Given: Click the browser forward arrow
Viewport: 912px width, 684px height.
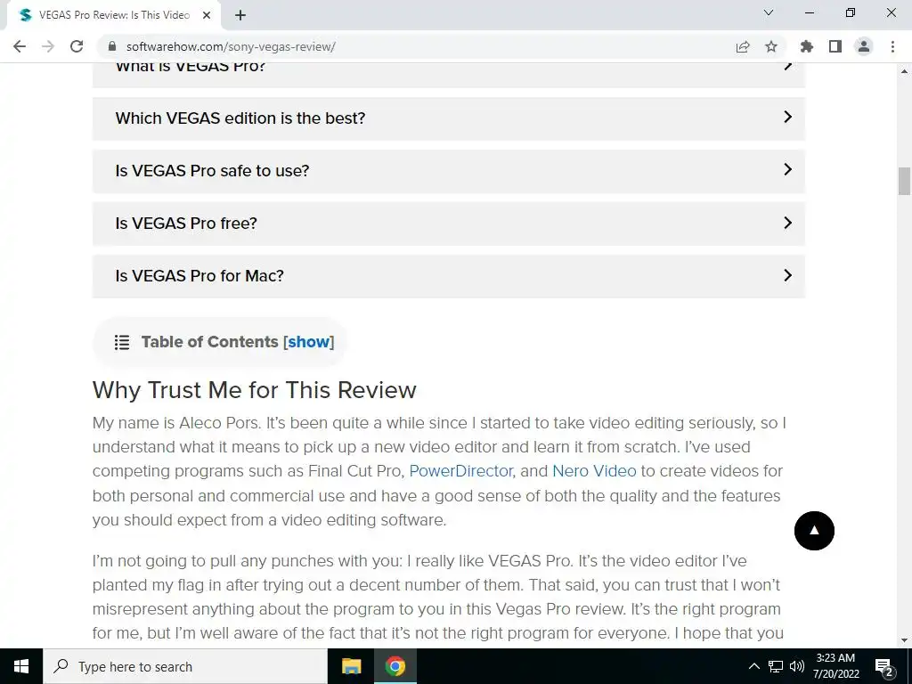Looking at the screenshot, I should pos(48,46).
